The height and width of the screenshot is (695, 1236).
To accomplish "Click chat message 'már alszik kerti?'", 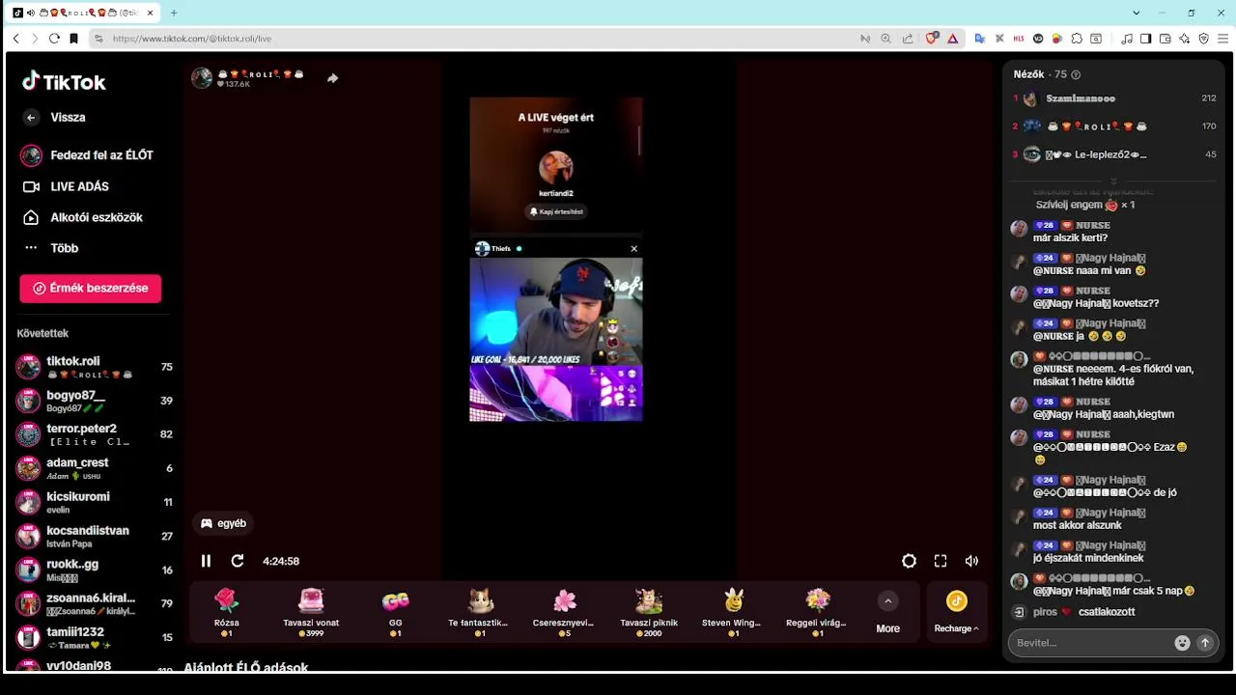I will click(1070, 238).
